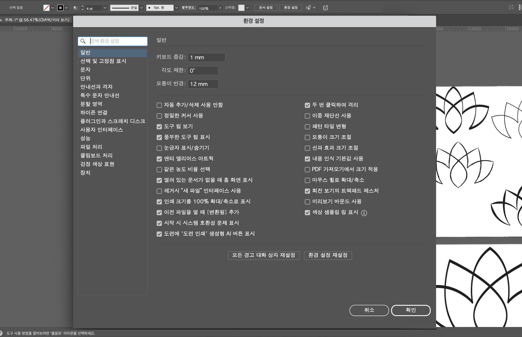Click the search magnifier icon in preferences
The image size is (522, 337).
(83, 41)
